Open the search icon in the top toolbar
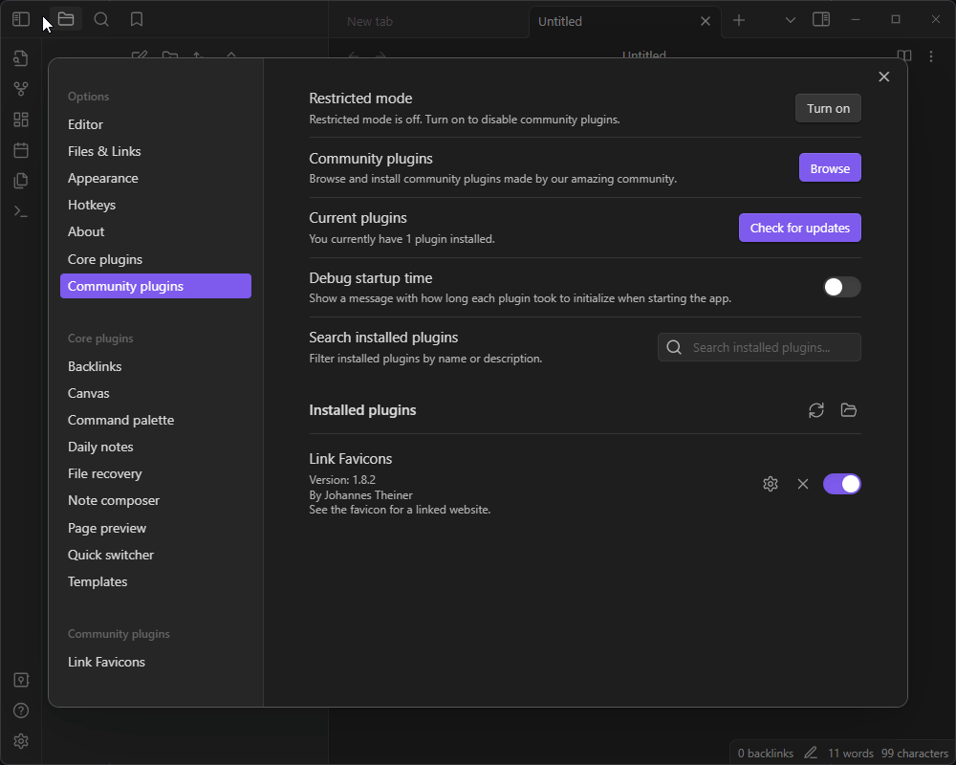Viewport: 956px width, 765px height. pos(101,18)
